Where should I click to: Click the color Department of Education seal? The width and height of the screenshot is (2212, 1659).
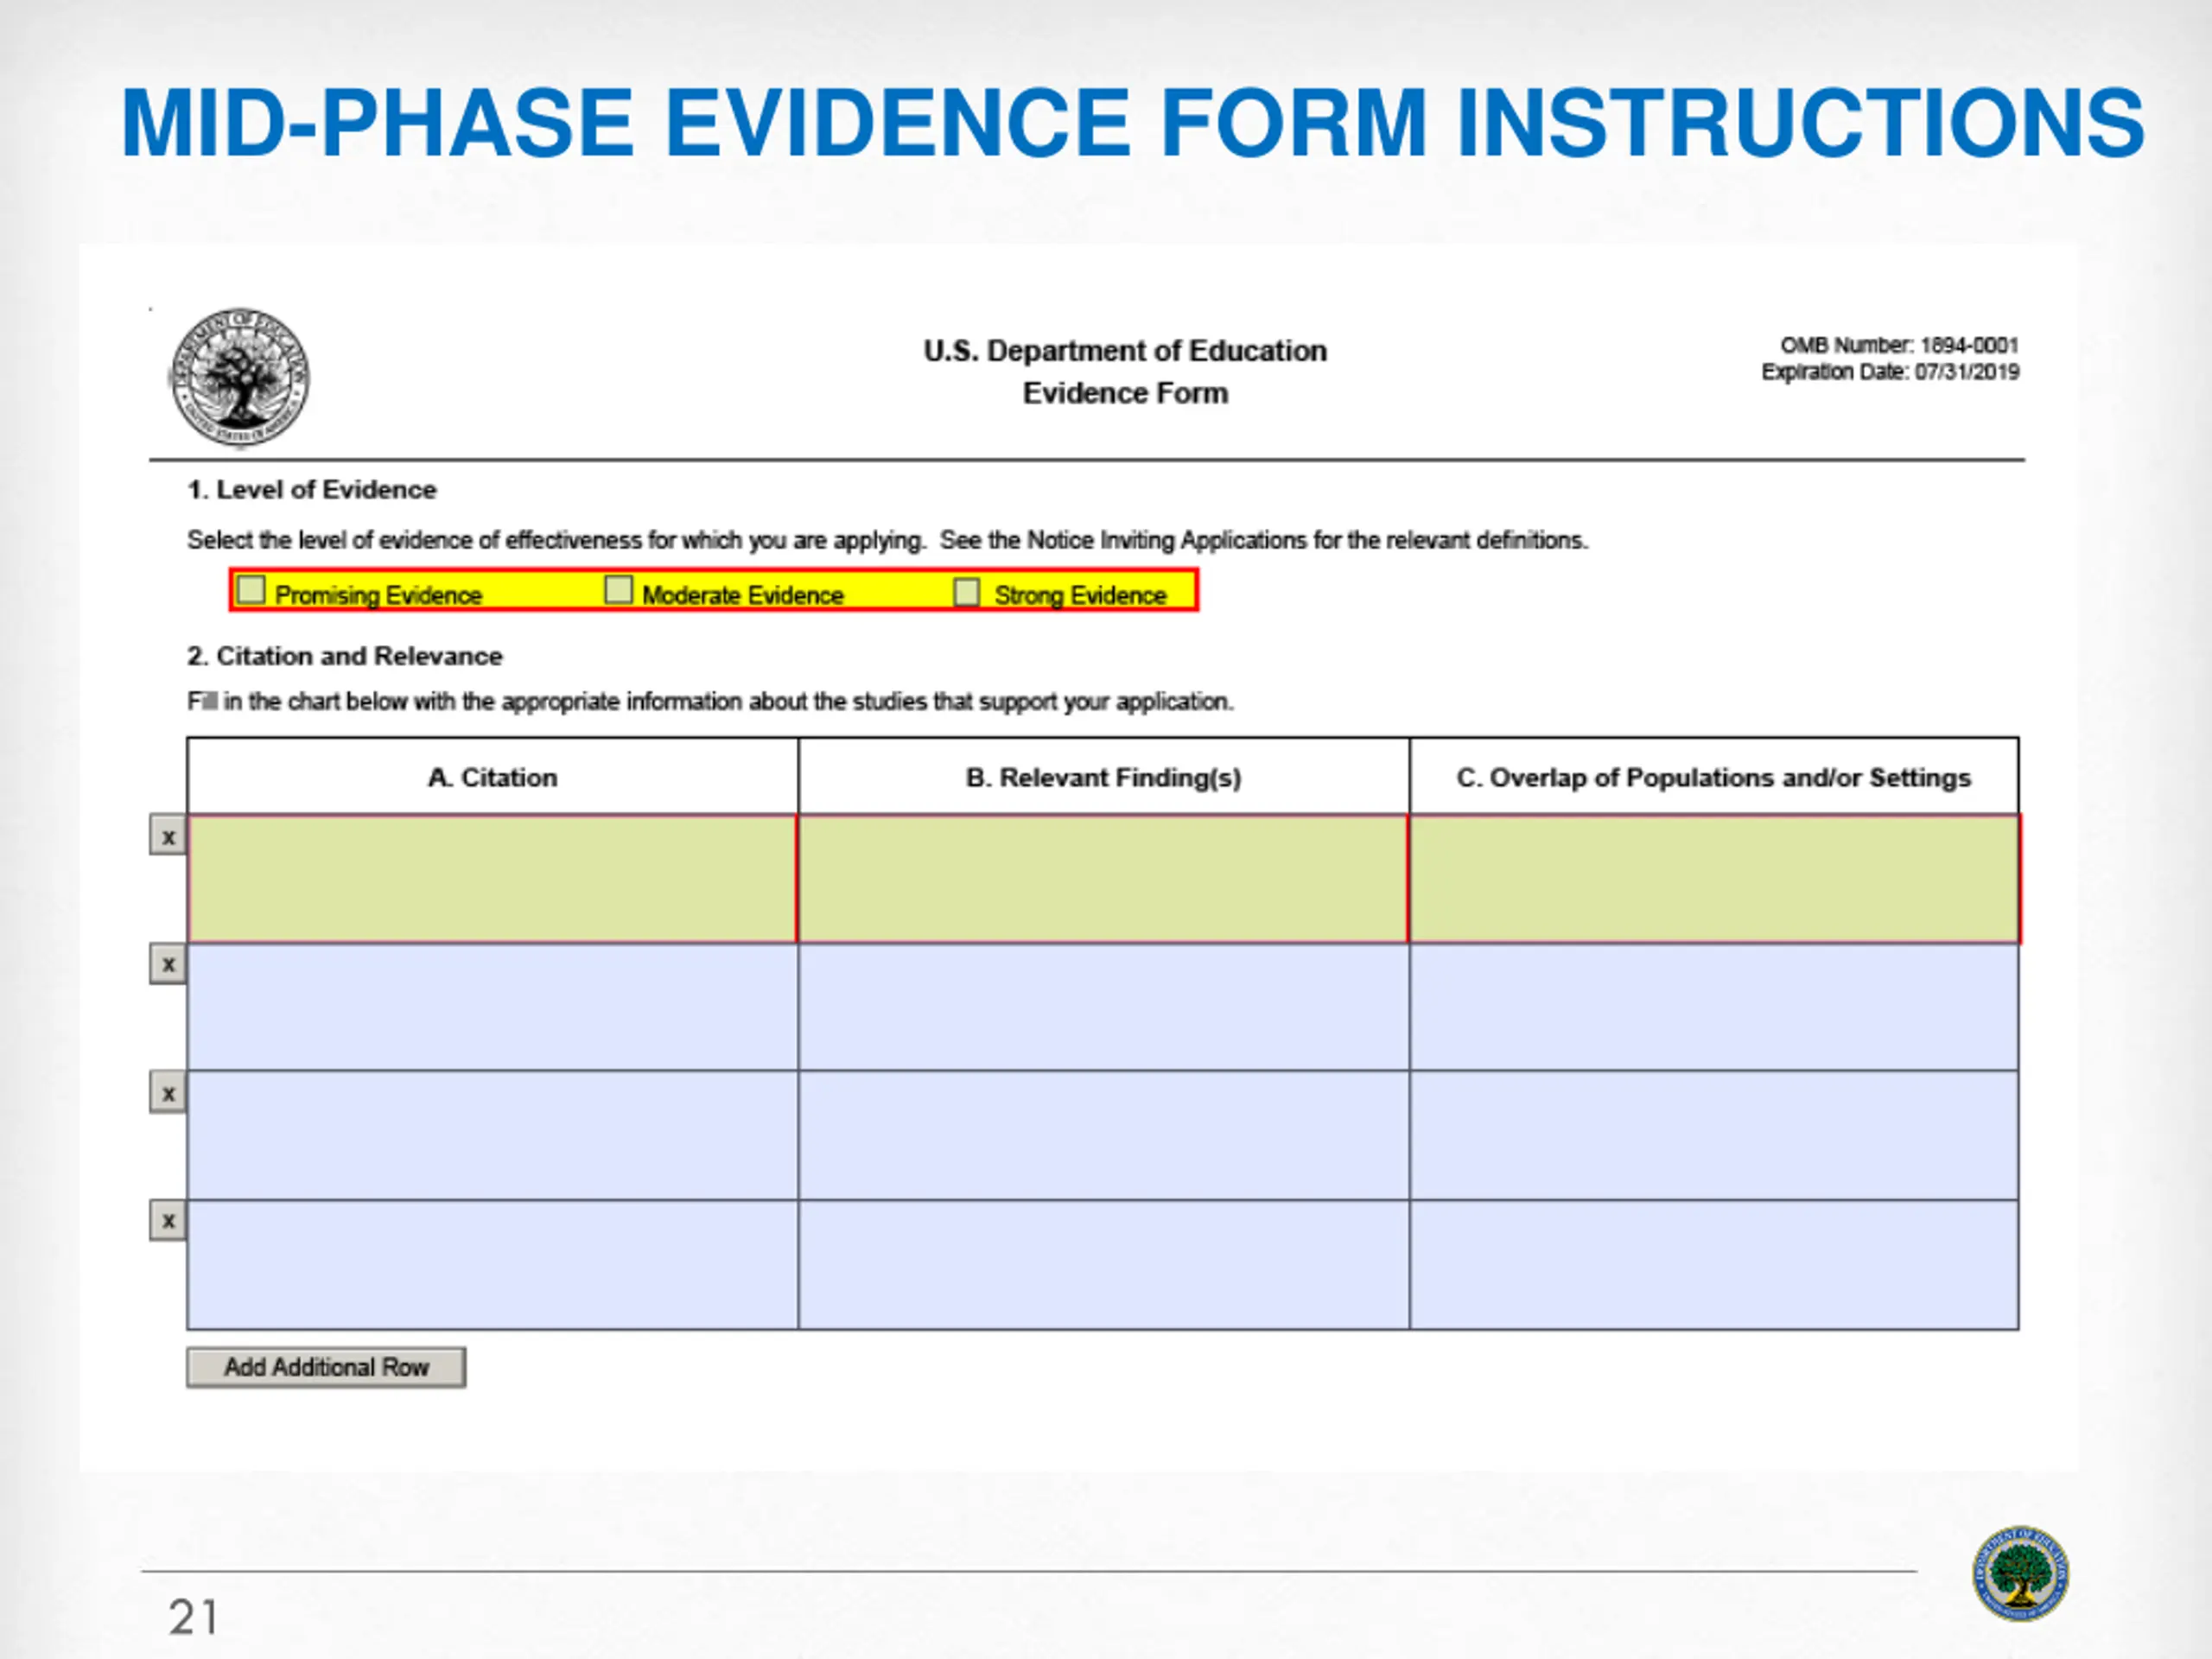2020,1573
